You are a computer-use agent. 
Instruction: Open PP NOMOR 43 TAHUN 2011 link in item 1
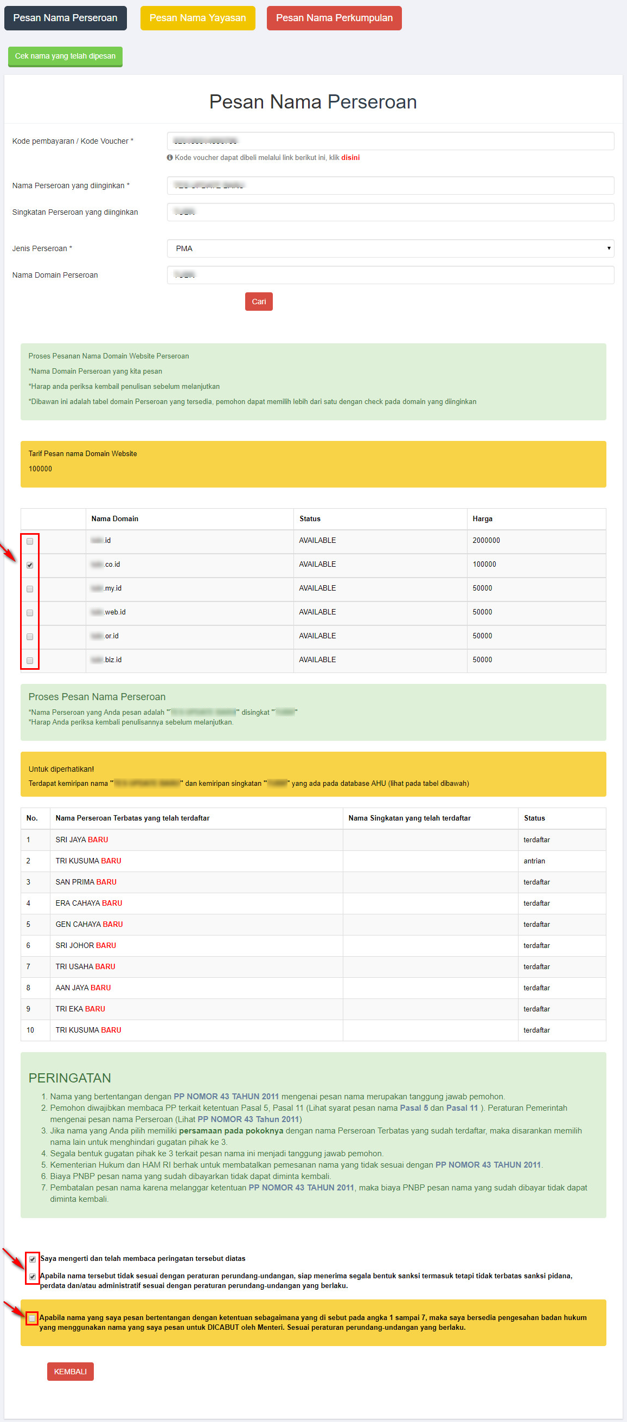226,1096
